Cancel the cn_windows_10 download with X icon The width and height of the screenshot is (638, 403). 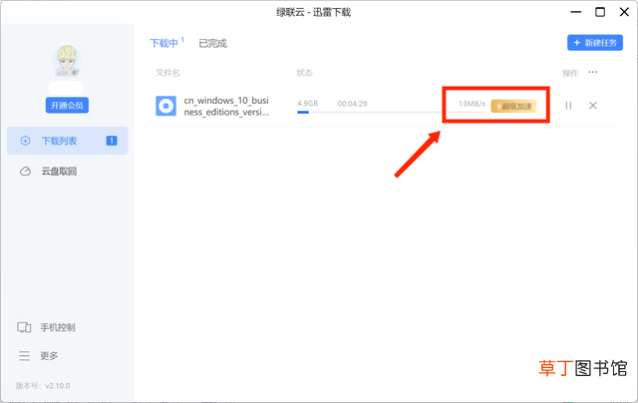point(593,106)
